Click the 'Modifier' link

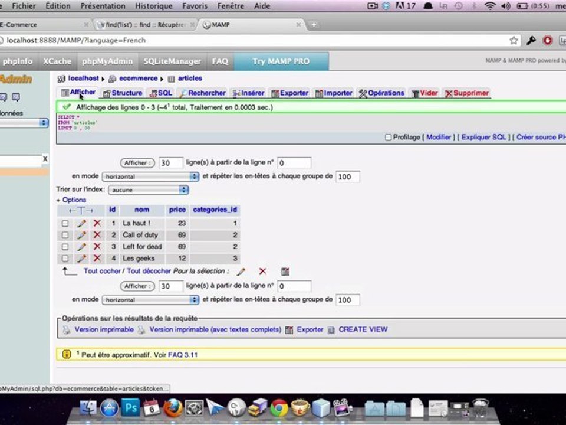point(439,138)
